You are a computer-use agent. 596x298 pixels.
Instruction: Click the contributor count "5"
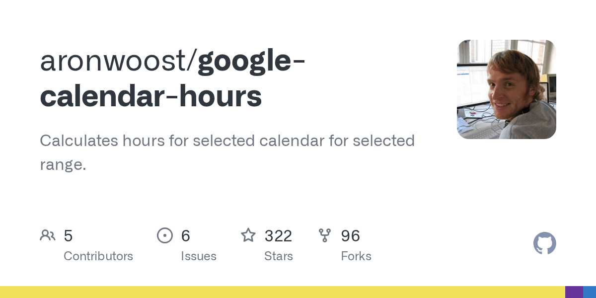pyautogui.click(x=69, y=236)
